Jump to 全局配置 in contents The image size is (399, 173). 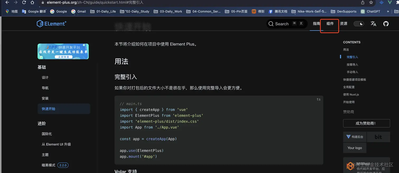pyautogui.click(x=349, y=87)
